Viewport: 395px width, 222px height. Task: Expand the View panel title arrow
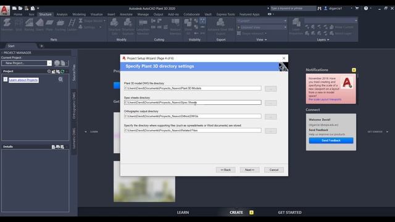265,39
